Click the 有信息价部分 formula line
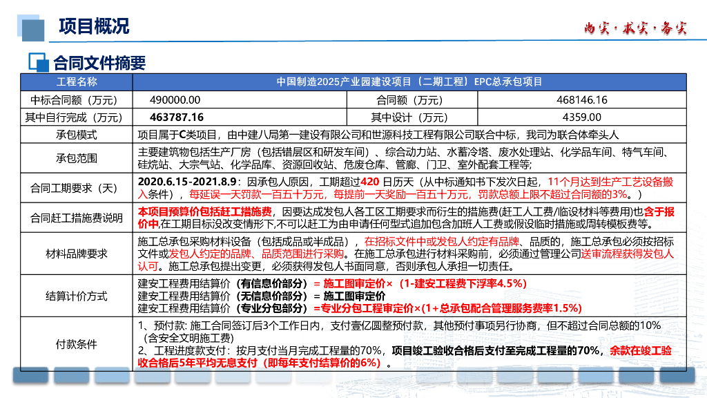 click(332, 283)
